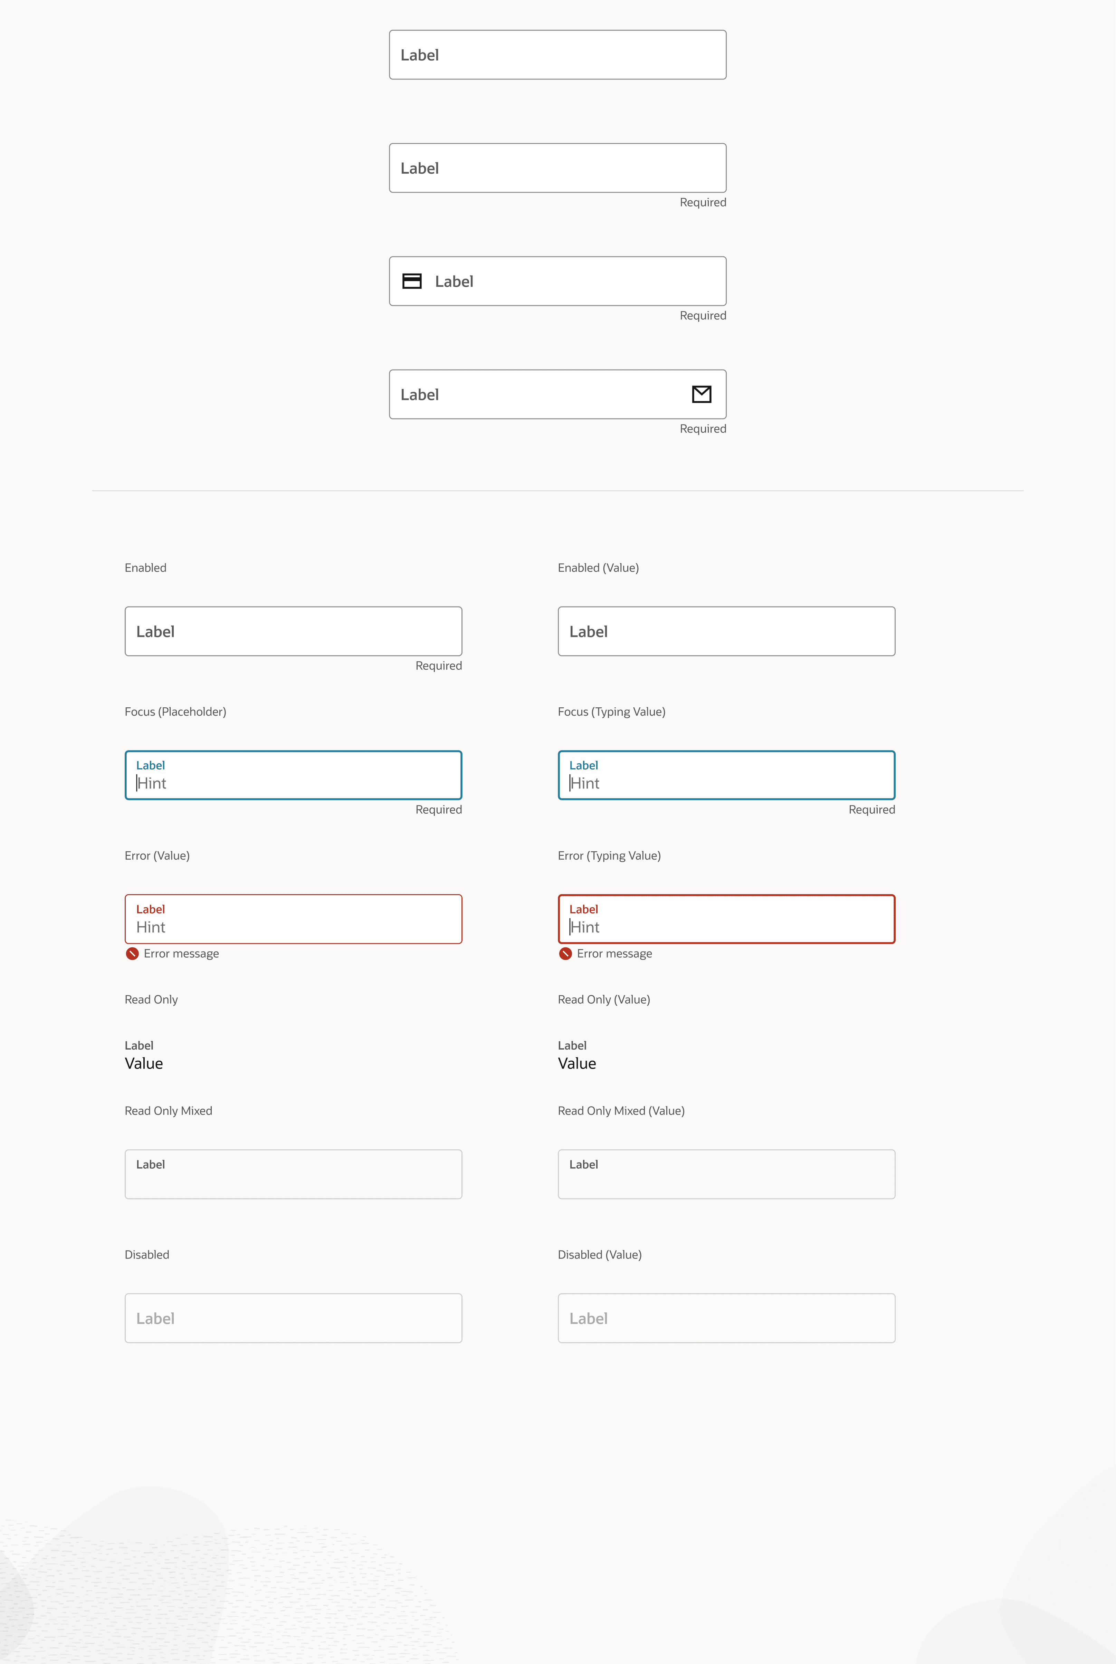Click the Read Only Mixed (Value) box

[726, 1174]
